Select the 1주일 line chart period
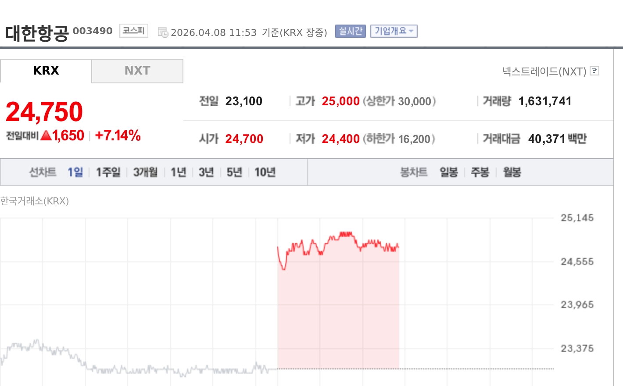623x386 pixels. [x=108, y=172]
